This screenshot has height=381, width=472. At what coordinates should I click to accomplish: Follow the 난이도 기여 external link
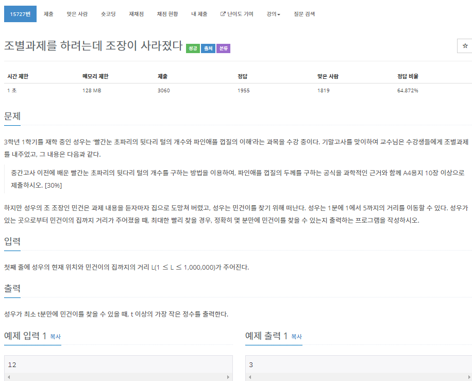(x=237, y=14)
